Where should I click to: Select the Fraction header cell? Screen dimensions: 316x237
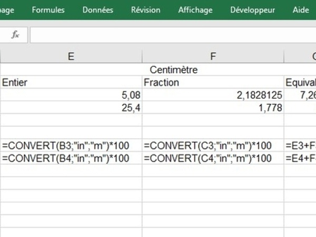[x=213, y=82]
